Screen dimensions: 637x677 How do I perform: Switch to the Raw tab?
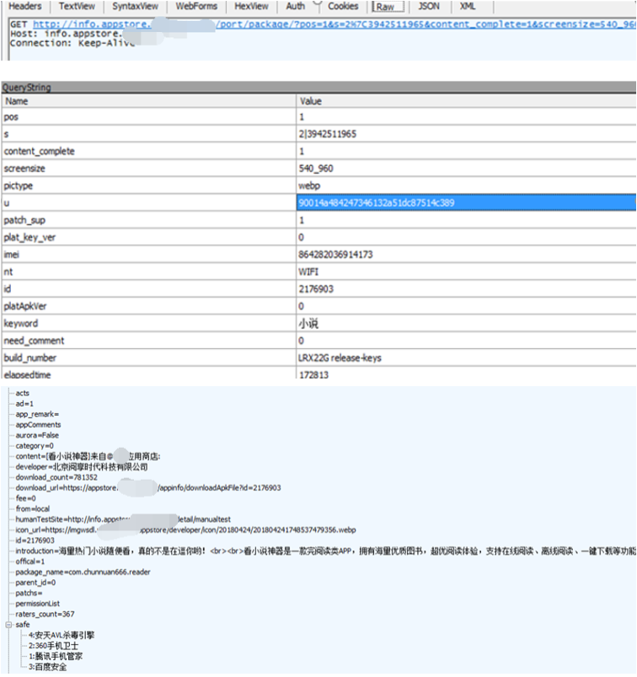[x=385, y=7]
